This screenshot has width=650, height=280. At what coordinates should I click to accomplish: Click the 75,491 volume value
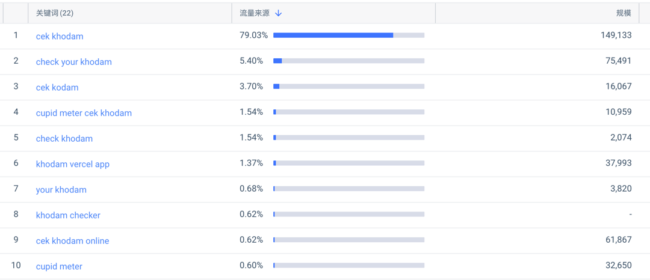point(618,61)
